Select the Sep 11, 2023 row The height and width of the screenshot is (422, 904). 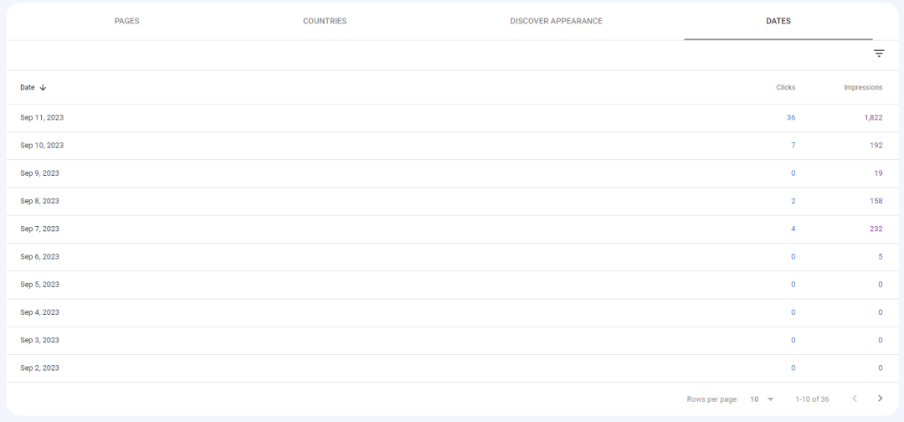pyautogui.click(x=452, y=117)
